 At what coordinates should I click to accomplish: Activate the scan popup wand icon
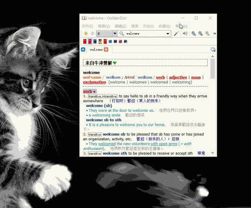point(176,34)
